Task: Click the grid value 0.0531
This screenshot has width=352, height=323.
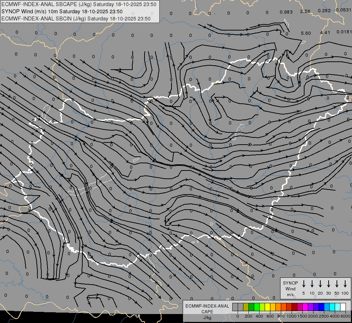Action: (x=344, y=10)
